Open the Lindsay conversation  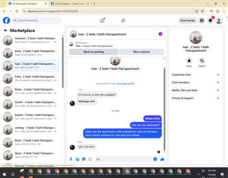coord(31,129)
